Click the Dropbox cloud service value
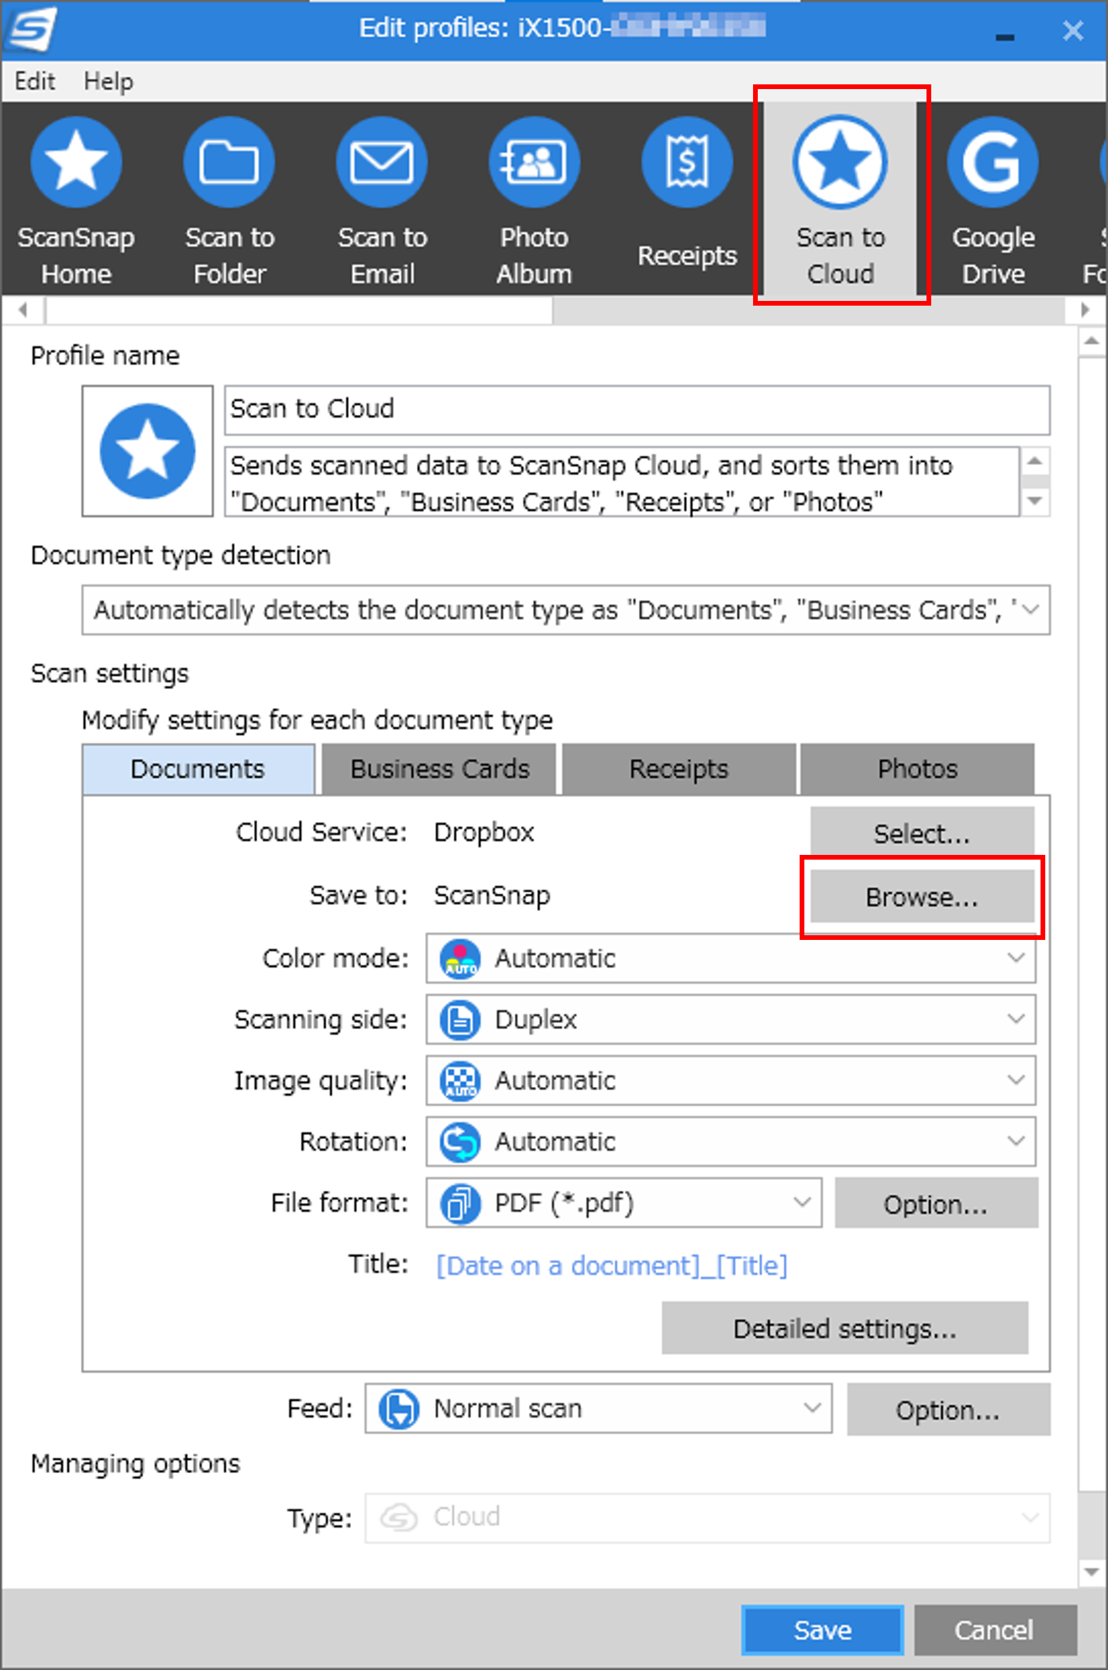 click(484, 833)
